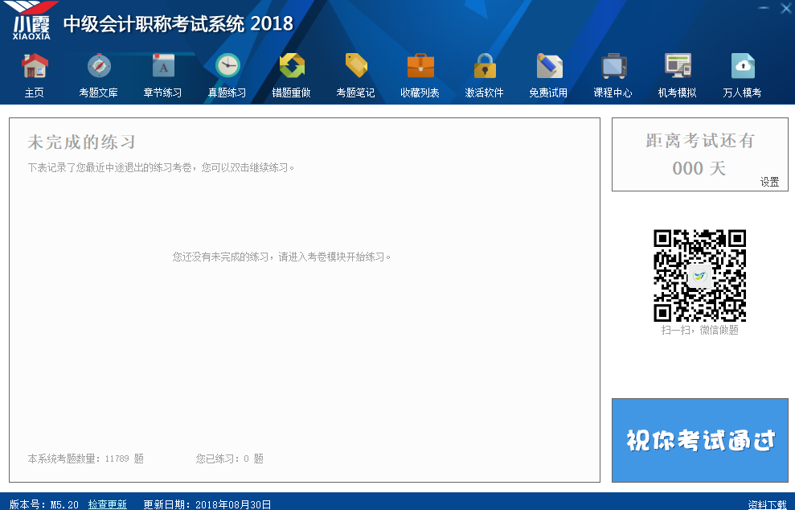Click the 未完成的练习 heading

click(x=82, y=142)
